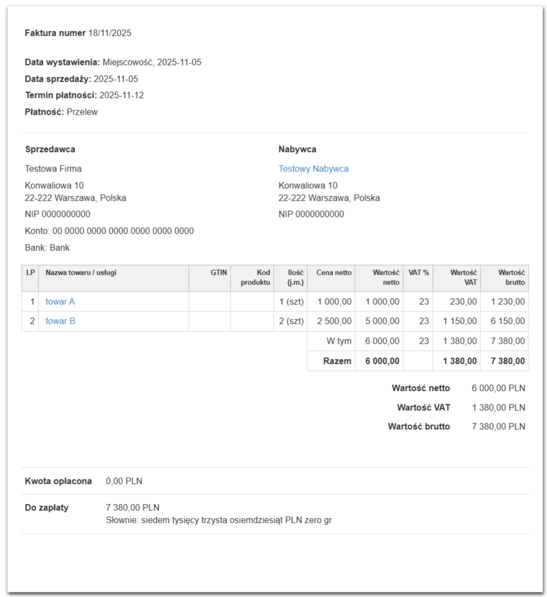Click the Razem row label

[x=337, y=361]
